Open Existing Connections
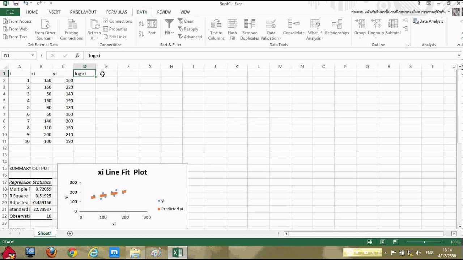The height and width of the screenshot is (260, 463). click(x=71, y=30)
